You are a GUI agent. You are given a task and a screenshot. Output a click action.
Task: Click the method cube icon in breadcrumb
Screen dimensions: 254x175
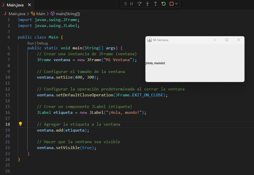click(53, 13)
